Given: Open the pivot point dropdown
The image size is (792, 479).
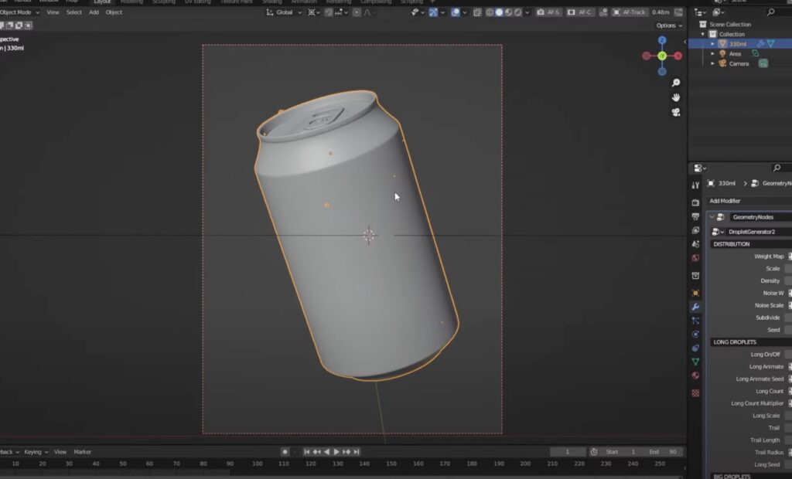Looking at the screenshot, I should [314, 12].
